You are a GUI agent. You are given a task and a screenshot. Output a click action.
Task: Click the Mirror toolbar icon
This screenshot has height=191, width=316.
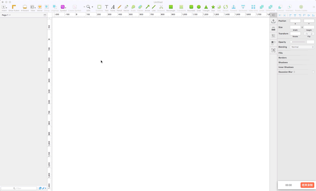click(x=40, y=7)
